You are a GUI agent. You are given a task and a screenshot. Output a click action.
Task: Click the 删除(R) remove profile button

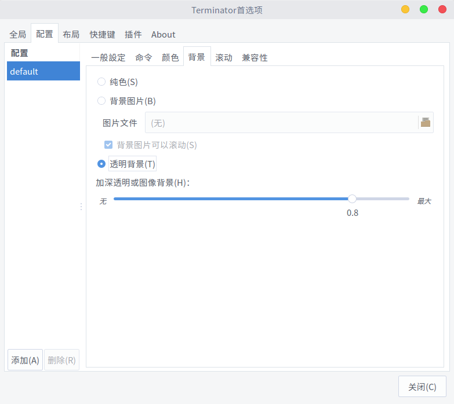(x=61, y=360)
